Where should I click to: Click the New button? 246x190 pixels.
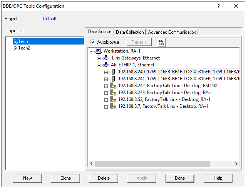(x=27, y=178)
